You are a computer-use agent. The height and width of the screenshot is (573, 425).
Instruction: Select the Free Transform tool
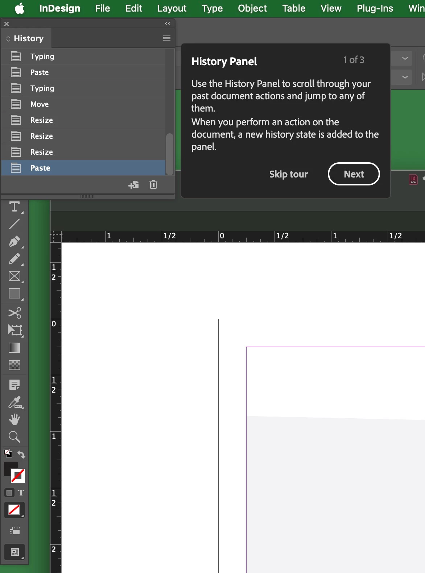click(x=15, y=330)
